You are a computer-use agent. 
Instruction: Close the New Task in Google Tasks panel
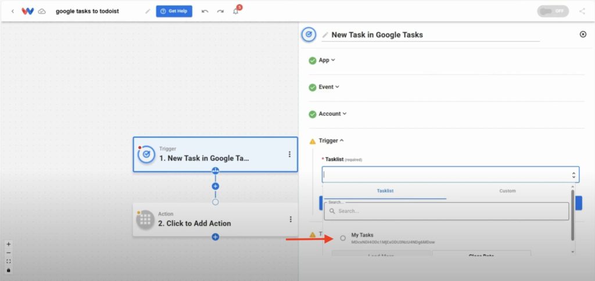pyautogui.click(x=583, y=34)
